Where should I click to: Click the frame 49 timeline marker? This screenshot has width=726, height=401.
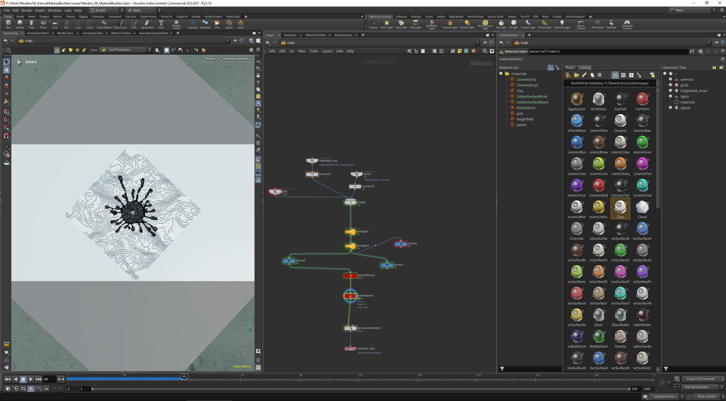tap(184, 376)
